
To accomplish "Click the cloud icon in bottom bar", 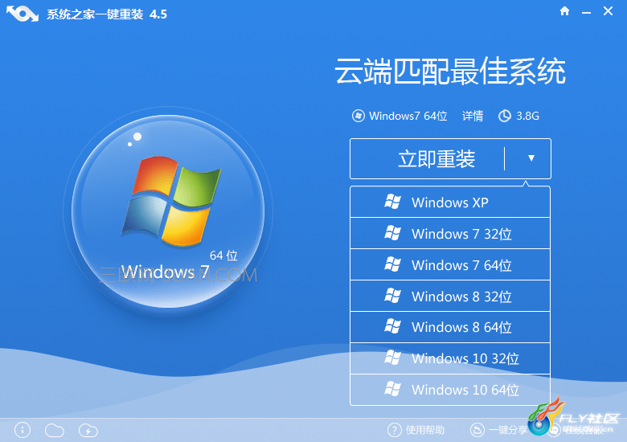I will (x=55, y=431).
